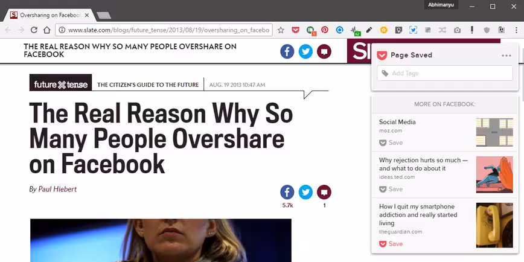Reload the page with the refresh icon

(x=34, y=30)
